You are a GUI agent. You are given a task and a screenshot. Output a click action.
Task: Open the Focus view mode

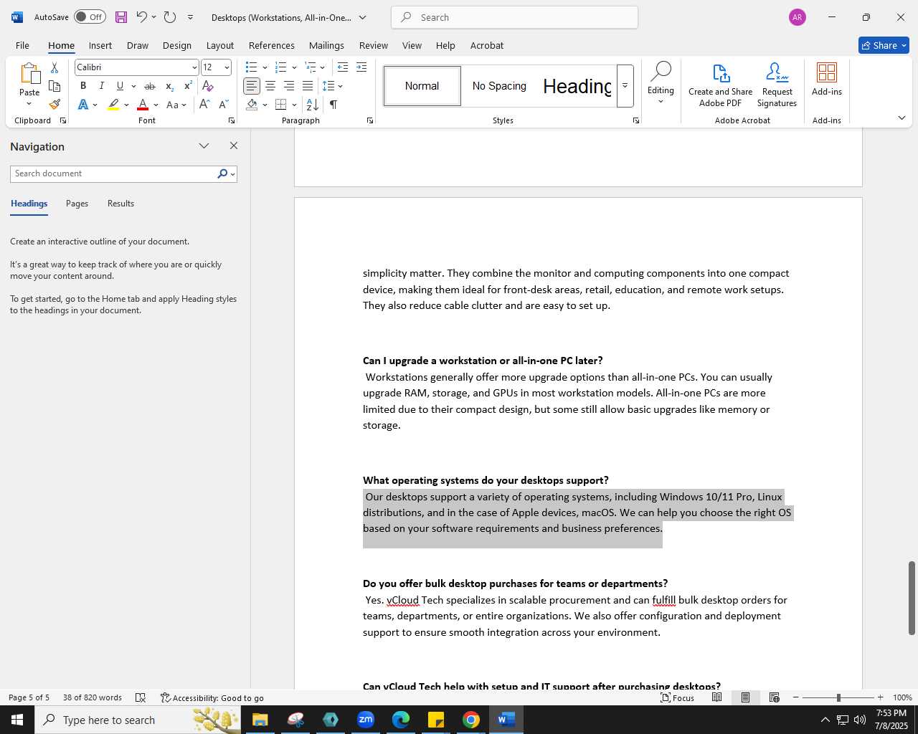pos(677,697)
